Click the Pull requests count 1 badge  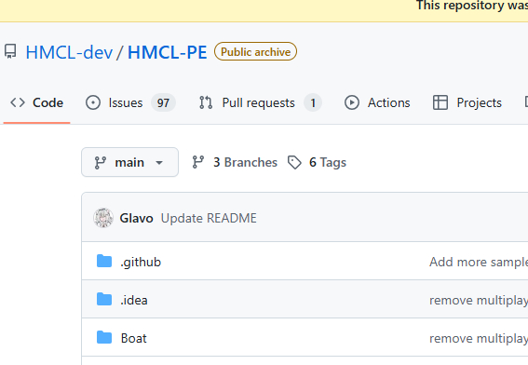click(x=313, y=102)
